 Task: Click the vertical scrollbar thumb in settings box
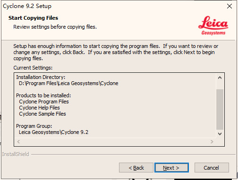pyautogui.click(x=220, y=110)
